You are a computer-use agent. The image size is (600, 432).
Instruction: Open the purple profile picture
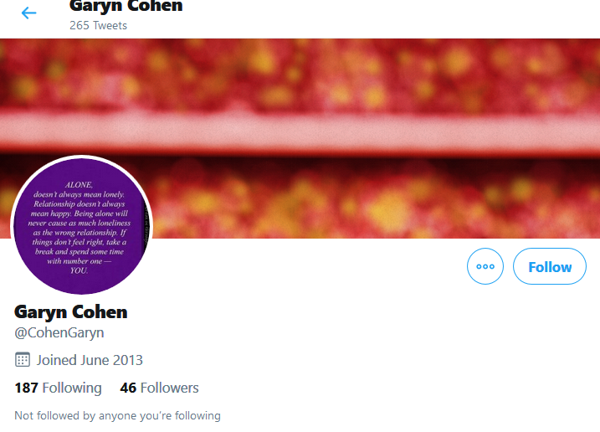point(81,225)
